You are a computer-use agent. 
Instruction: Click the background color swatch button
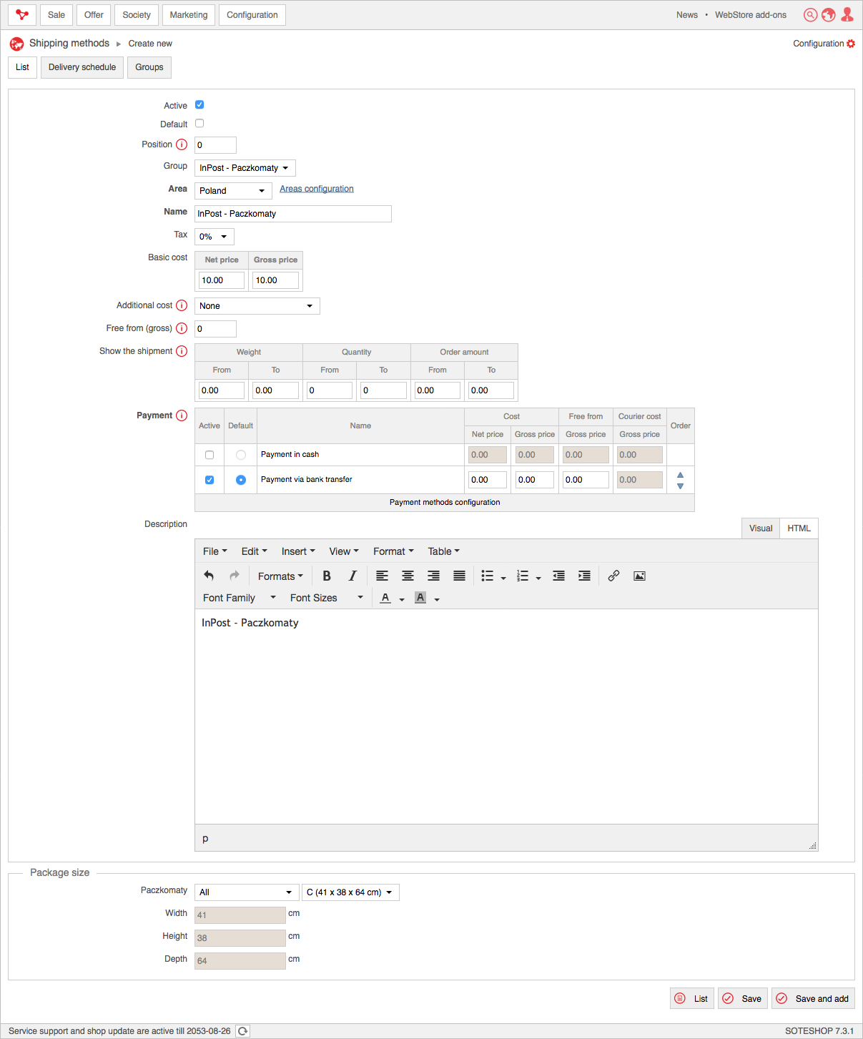click(420, 598)
